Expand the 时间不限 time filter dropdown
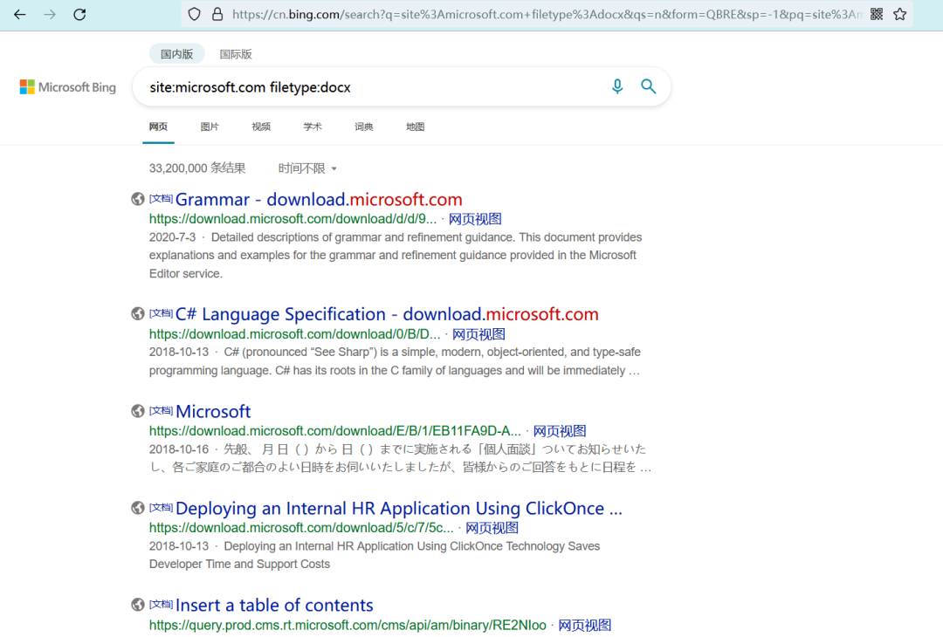The image size is (943, 637). click(307, 169)
